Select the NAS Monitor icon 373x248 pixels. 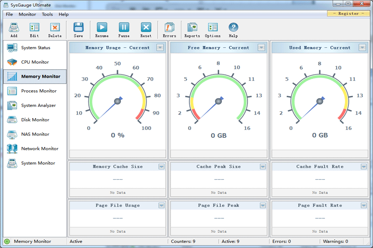12,134
